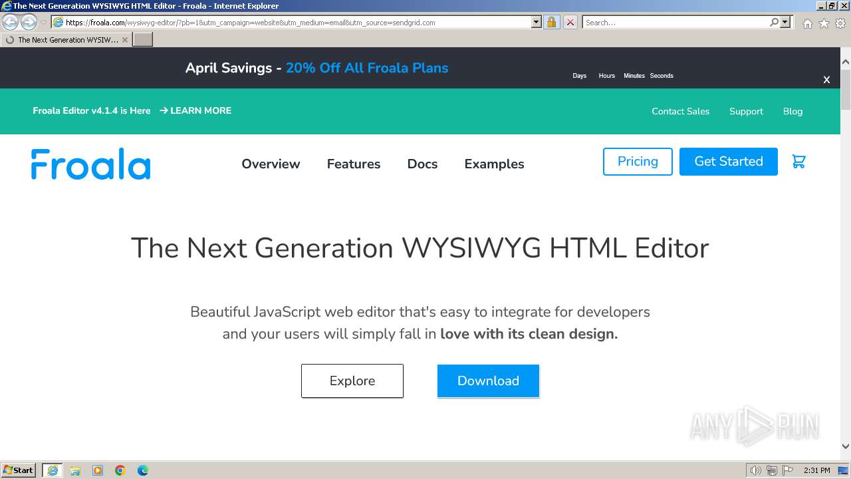
Task: Open the browser Tools gear icon
Action: click(x=840, y=23)
